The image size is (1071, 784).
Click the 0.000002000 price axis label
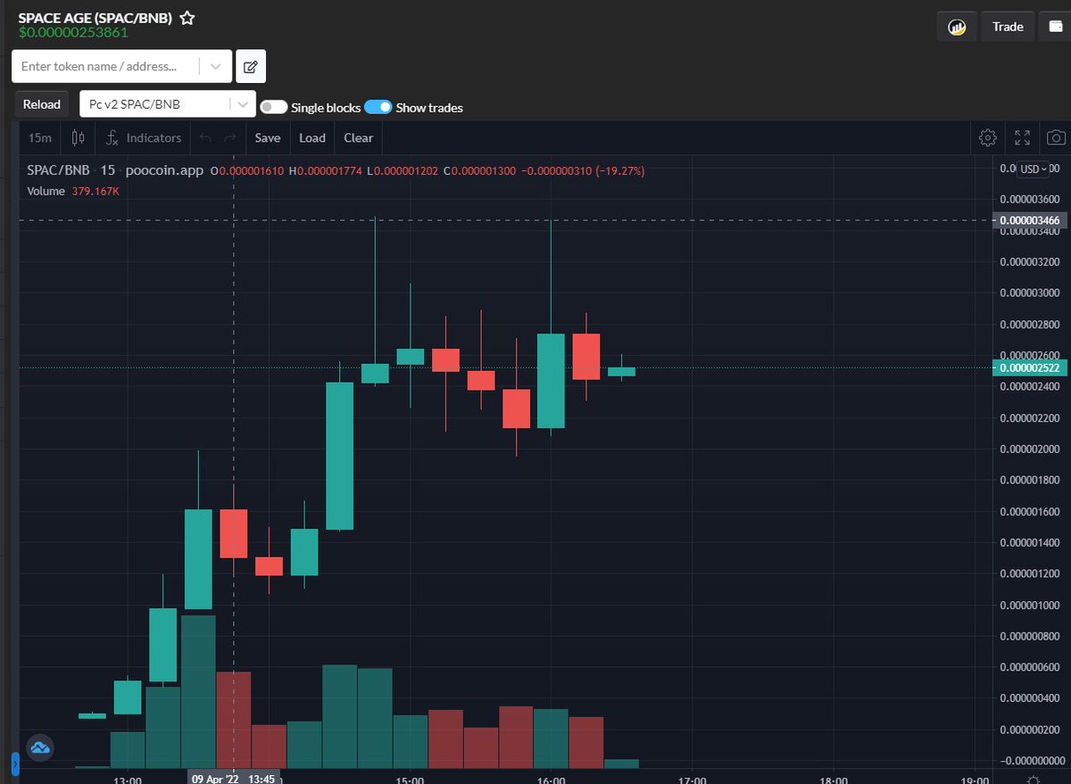point(1031,449)
